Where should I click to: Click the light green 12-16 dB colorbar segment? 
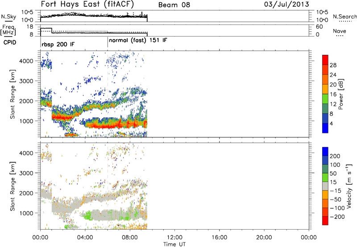(325, 99)
